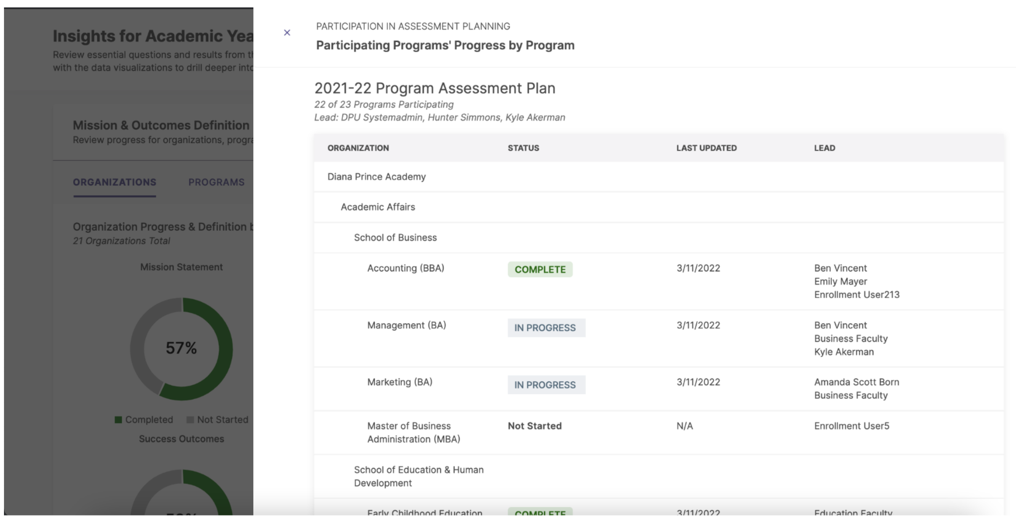1016x522 pixels.
Task: Click the Mission Statement 57% donut chart
Action: coord(182,348)
